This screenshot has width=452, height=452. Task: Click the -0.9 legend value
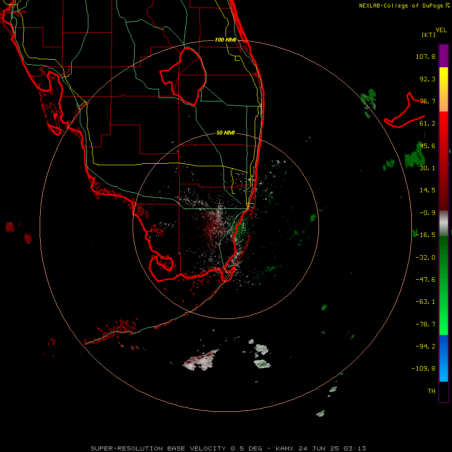[427, 213]
